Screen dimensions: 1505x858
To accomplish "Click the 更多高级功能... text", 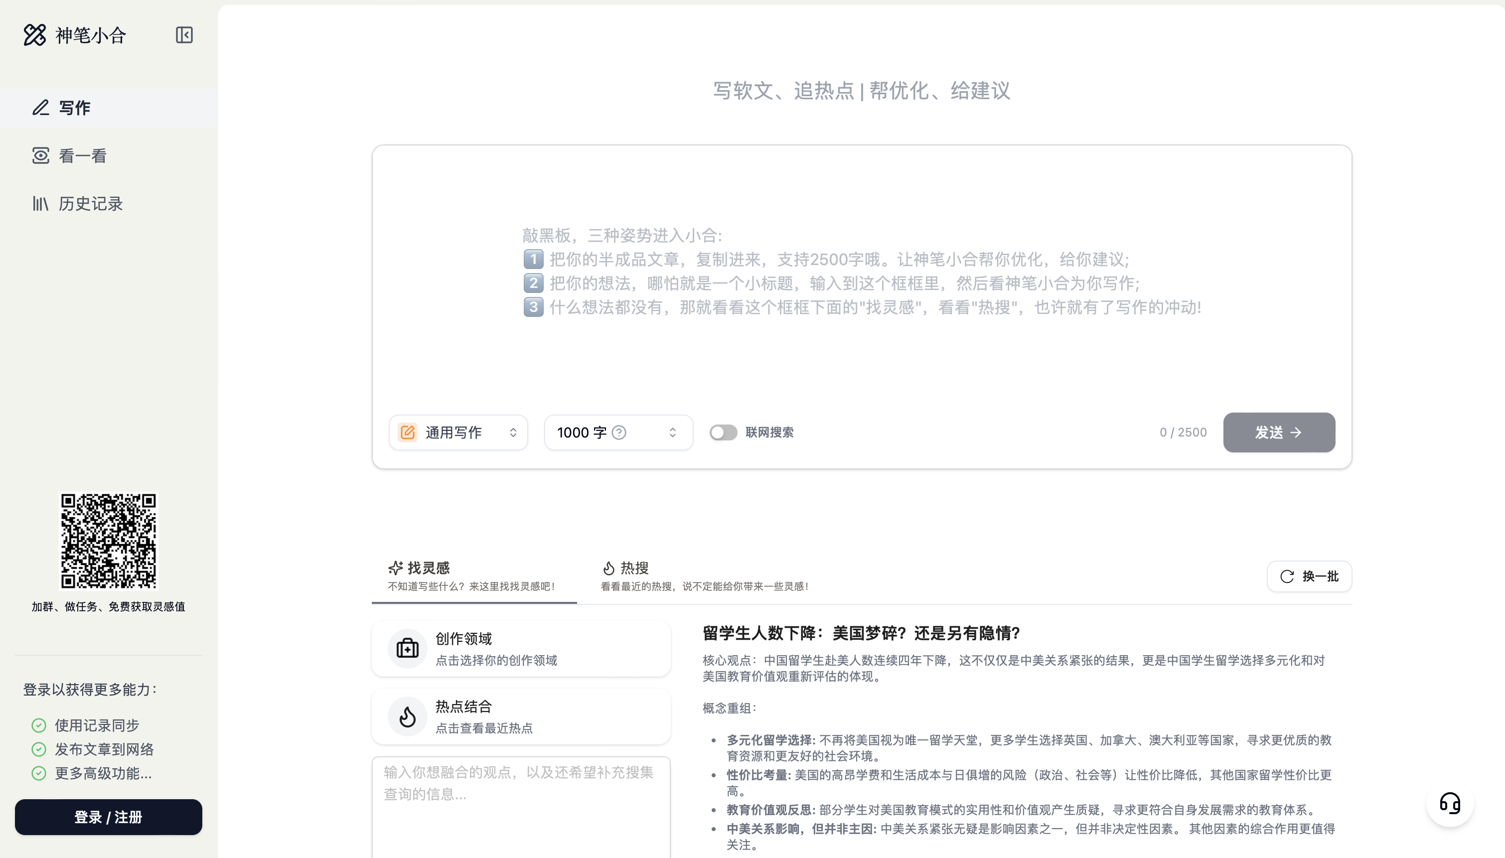I will click(103, 773).
